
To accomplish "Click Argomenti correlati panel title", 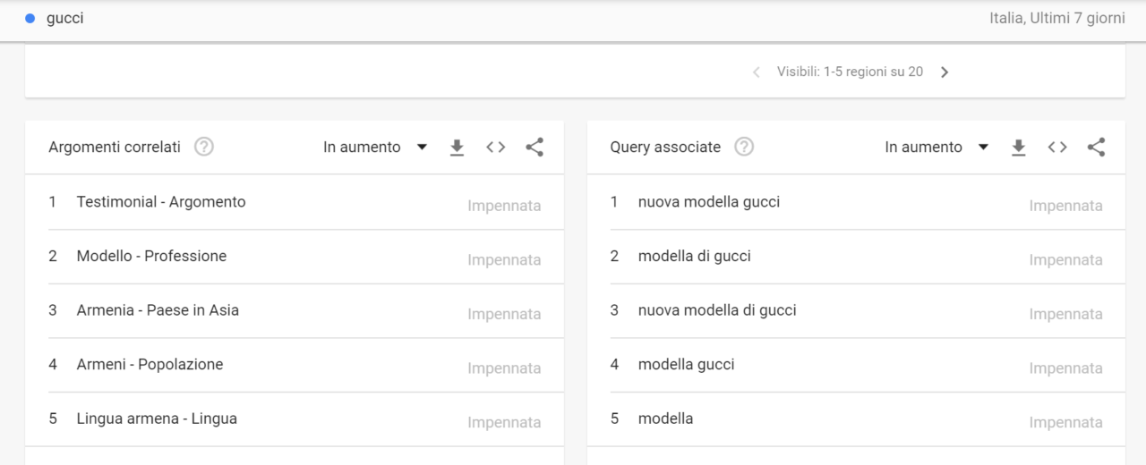I will [x=115, y=148].
